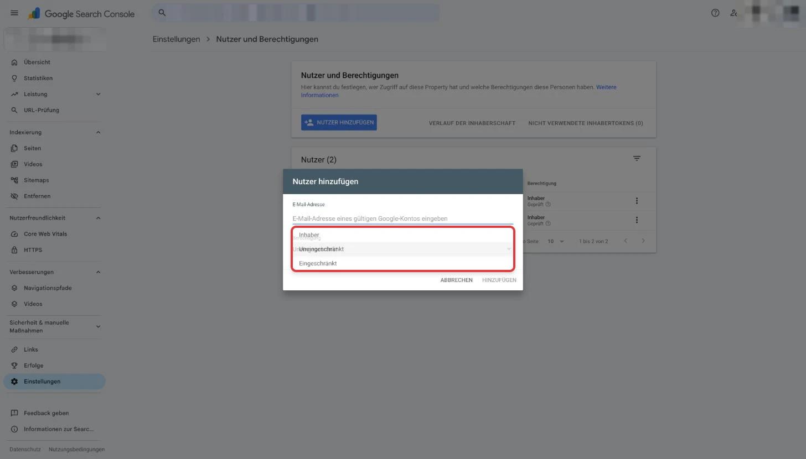
Task: Open NICHT VERWENDETE INHABERTOKENS (0)
Action: (x=586, y=123)
